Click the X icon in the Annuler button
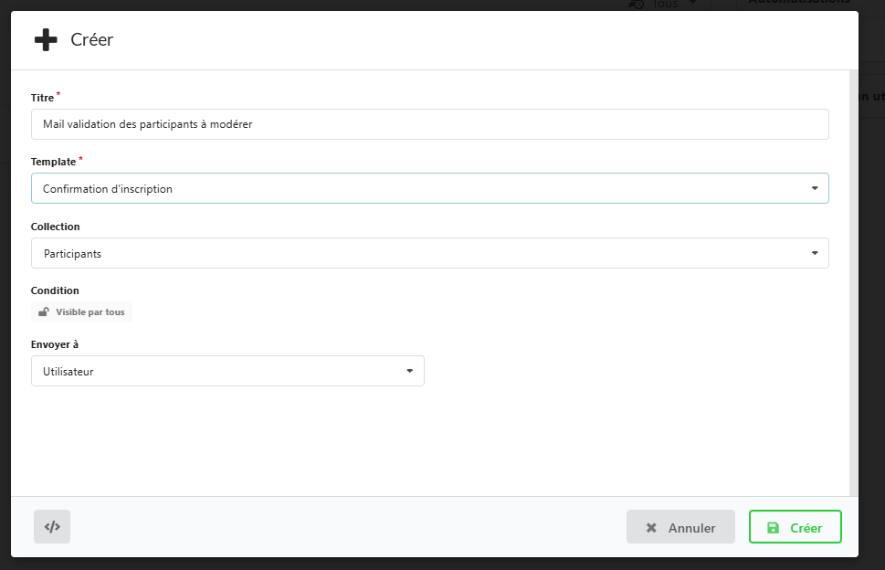Image resolution: width=885 pixels, height=570 pixels. click(x=651, y=528)
